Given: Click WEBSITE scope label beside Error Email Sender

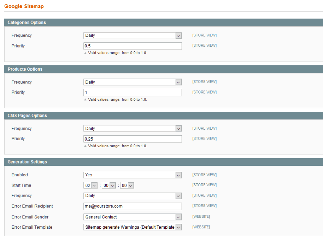Looking at the screenshot, I should (x=201, y=216).
